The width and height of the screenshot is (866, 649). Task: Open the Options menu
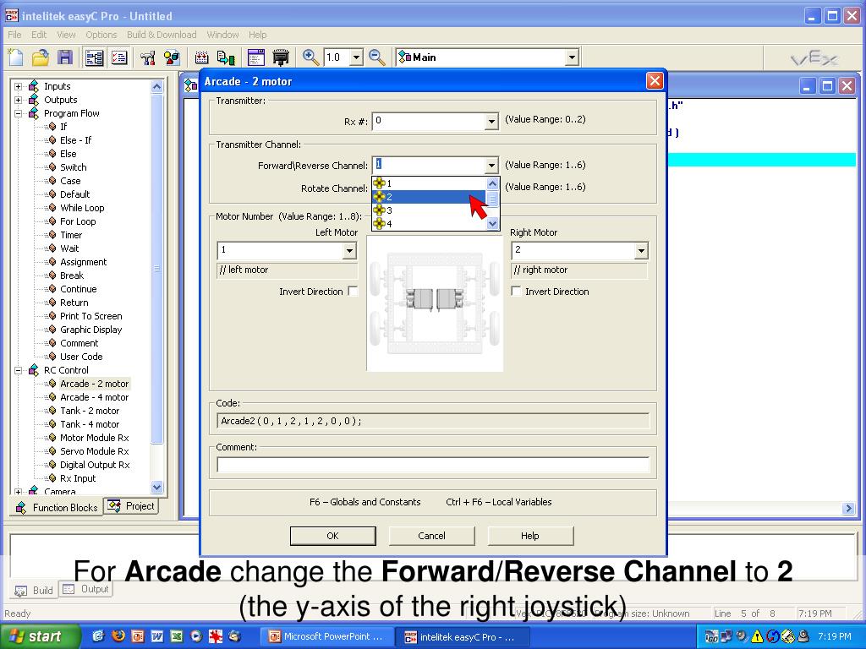[x=101, y=35]
